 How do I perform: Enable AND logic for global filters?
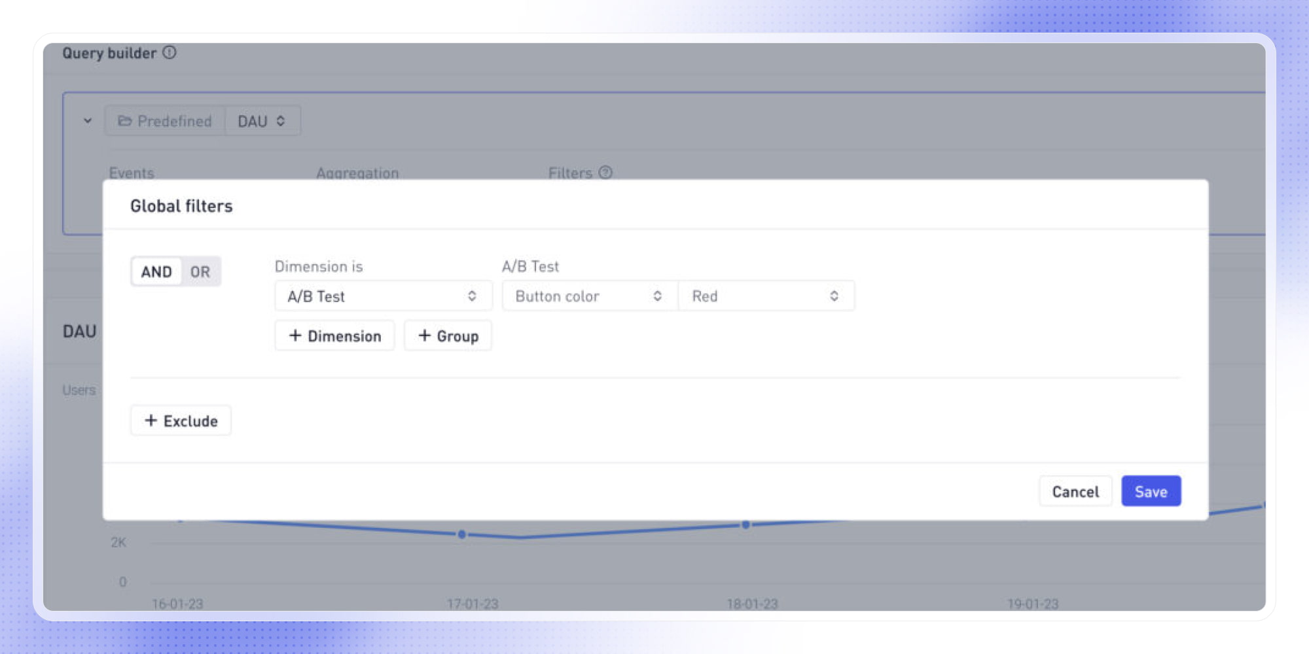point(156,271)
